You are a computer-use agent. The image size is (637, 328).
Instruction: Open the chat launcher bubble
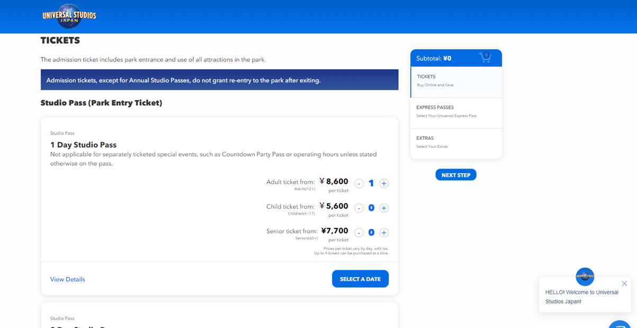pyautogui.click(x=621, y=324)
